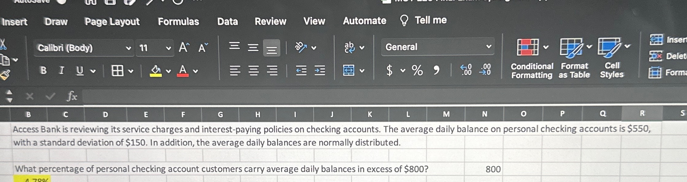Screen dimensions: 687x182
Task: Open Conditional Formatting menu
Action: [x=532, y=59]
